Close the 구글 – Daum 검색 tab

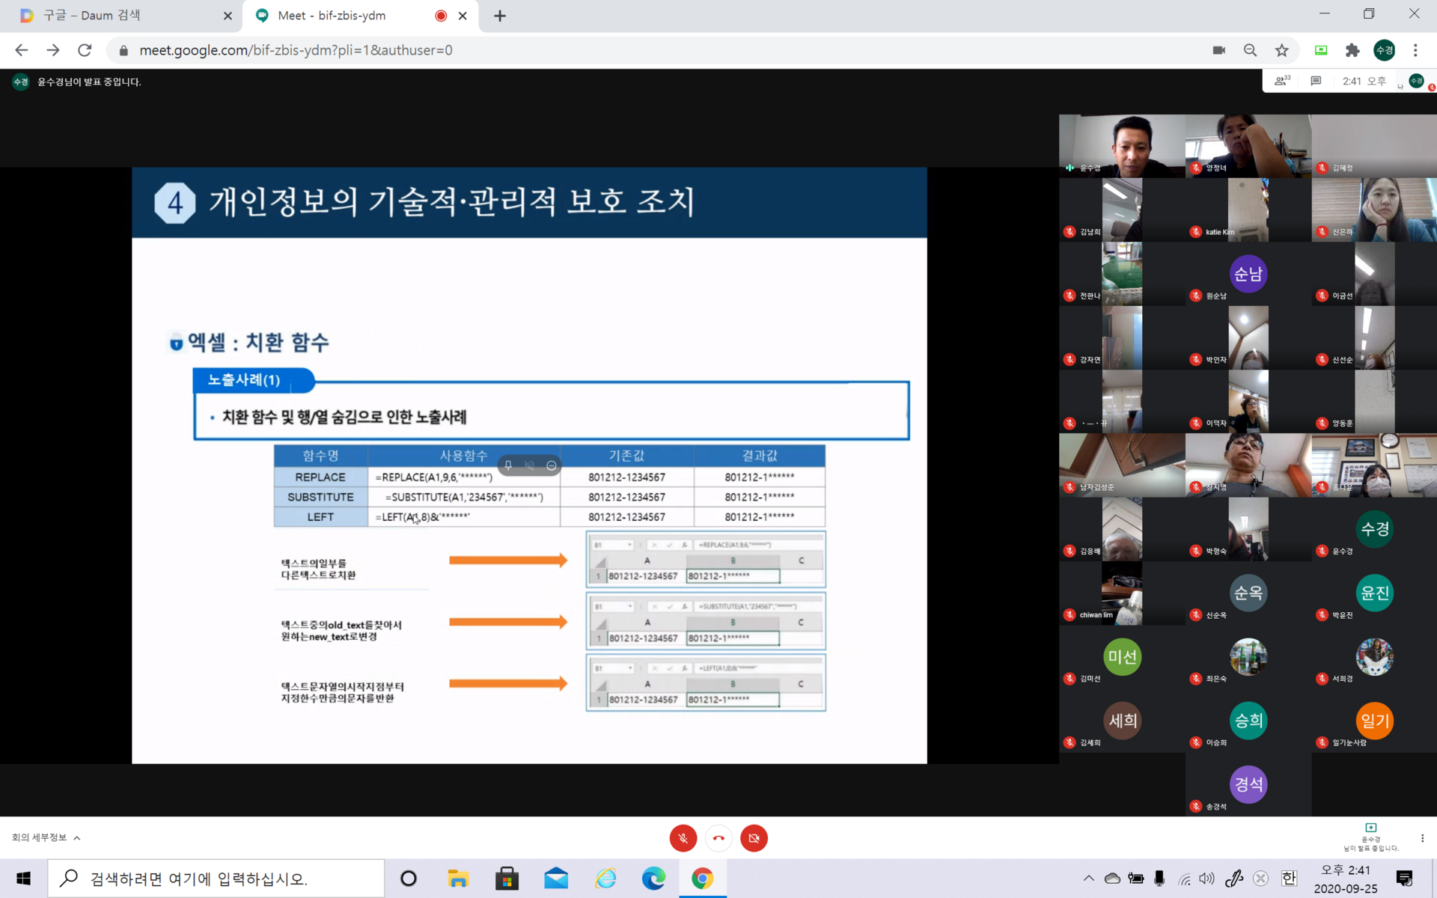pos(228,16)
